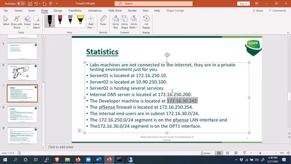The height and width of the screenshot is (164, 291).
Task: Click the Statistics slide title
Action: 102,52
